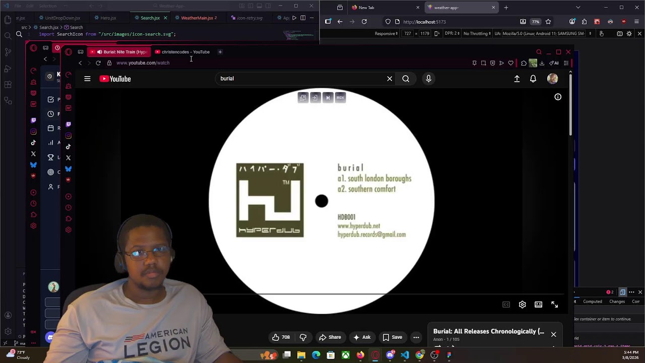
Task: Open the Burial: All Releases Chronologically playlist title
Action: pyautogui.click(x=489, y=331)
